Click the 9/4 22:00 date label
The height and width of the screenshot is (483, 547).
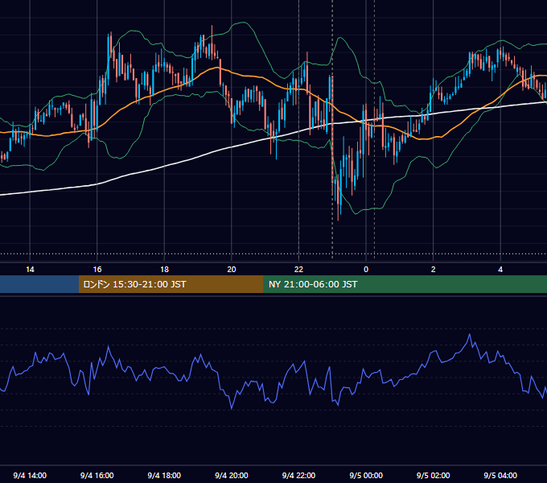[x=298, y=476]
